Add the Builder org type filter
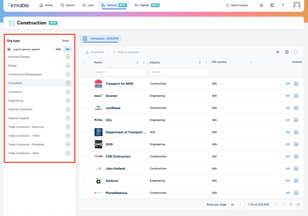The height and width of the screenshot is (216, 308). (68, 66)
